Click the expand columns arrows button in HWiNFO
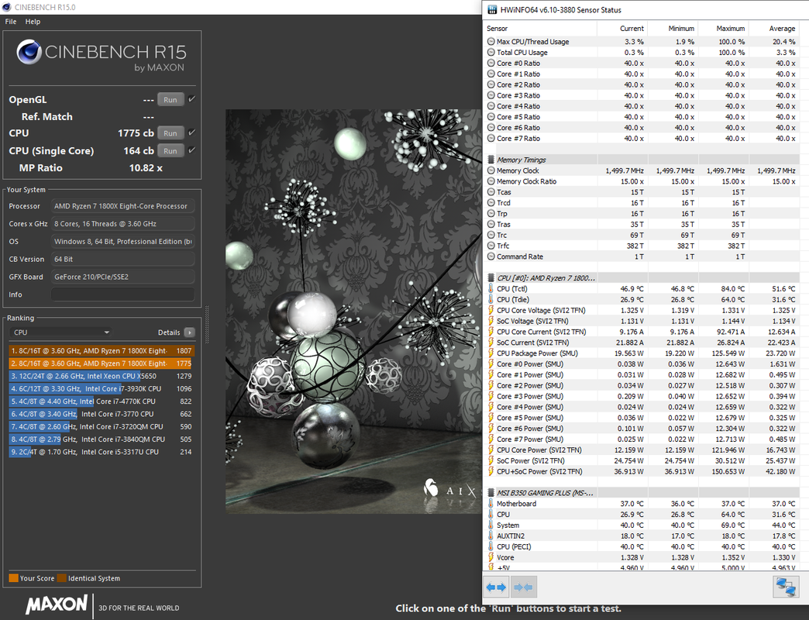809x620 pixels. pos(497,587)
